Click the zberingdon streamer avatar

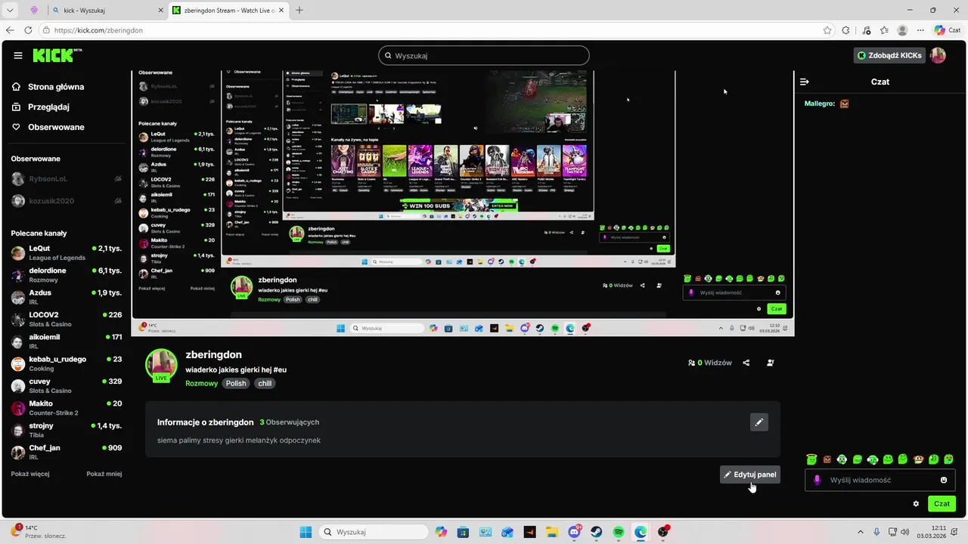tap(161, 365)
